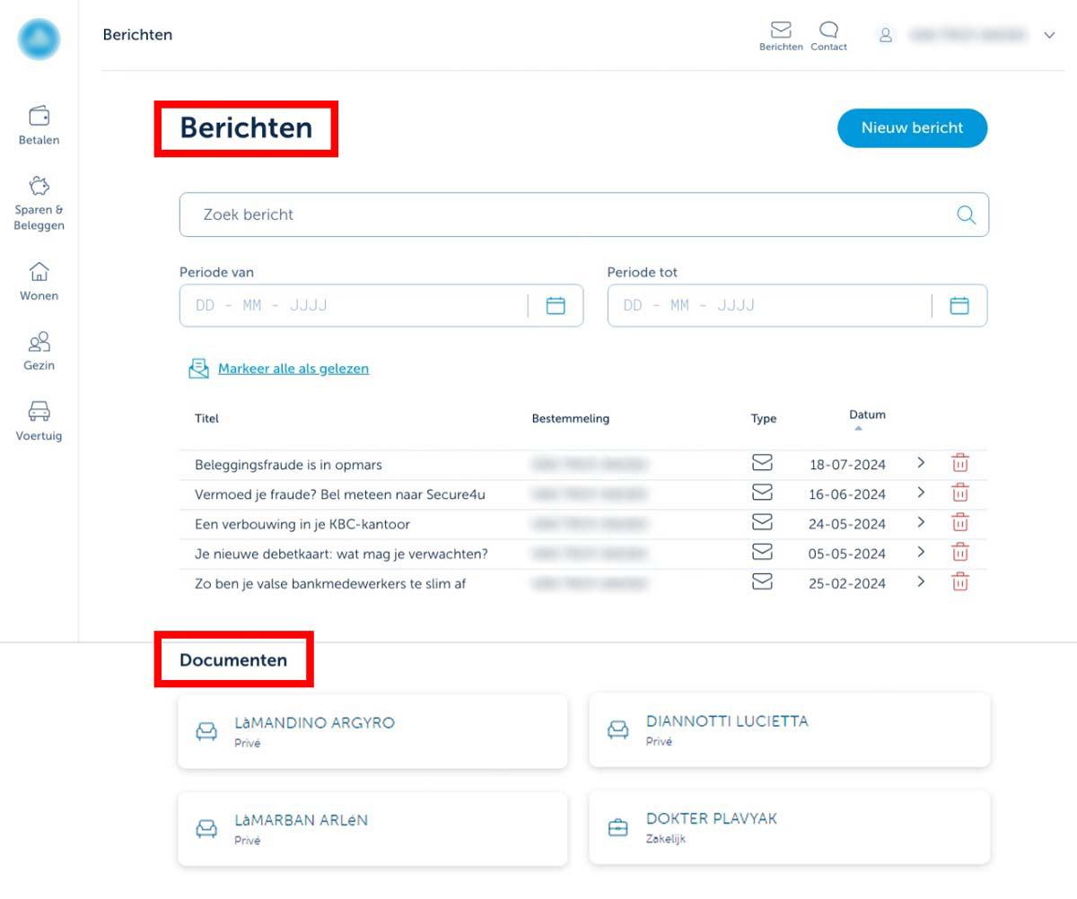Open Sparen & Beleggen section
This screenshot has width=1077, height=899.
click(x=39, y=204)
